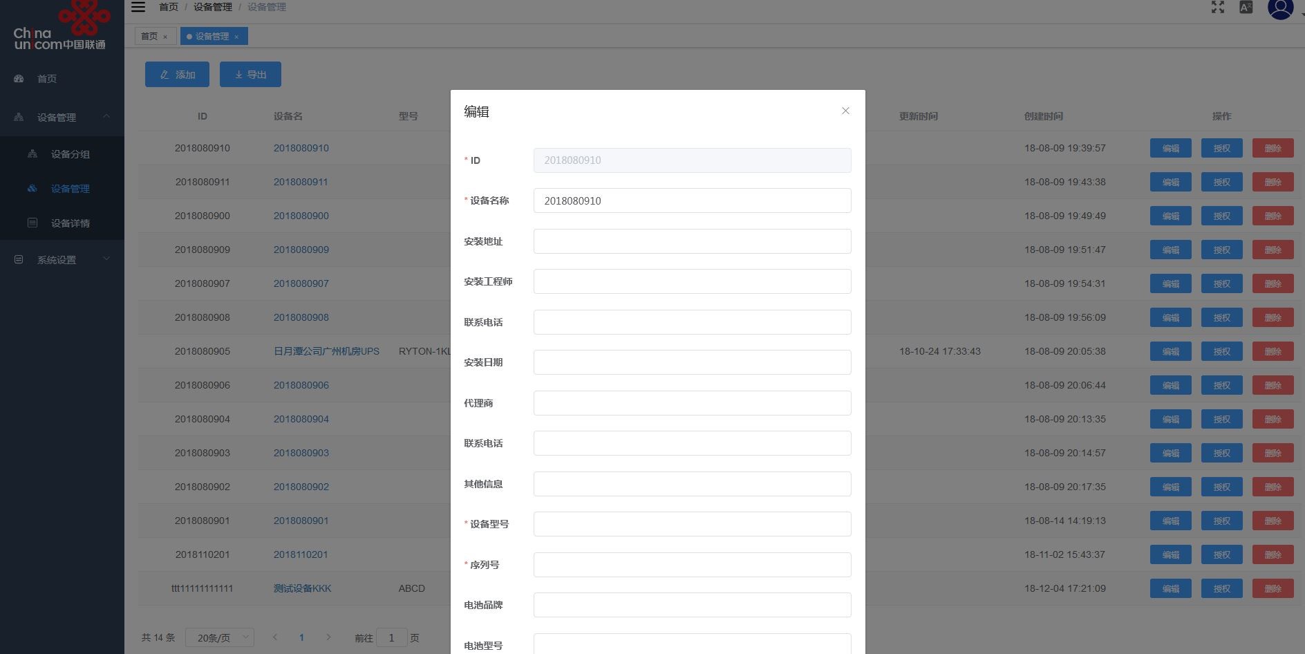Close the 设备管理 tab
Image resolution: width=1305 pixels, height=654 pixels.
pyautogui.click(x=236, y=36)
